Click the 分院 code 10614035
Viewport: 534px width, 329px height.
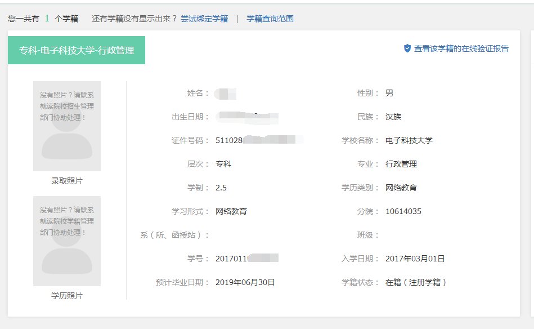click(x=403, y=211)
